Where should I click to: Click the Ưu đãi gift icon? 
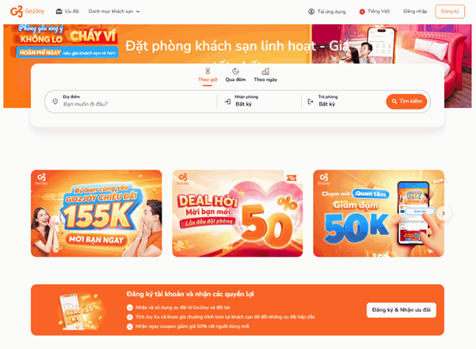(x=59, y=12)
